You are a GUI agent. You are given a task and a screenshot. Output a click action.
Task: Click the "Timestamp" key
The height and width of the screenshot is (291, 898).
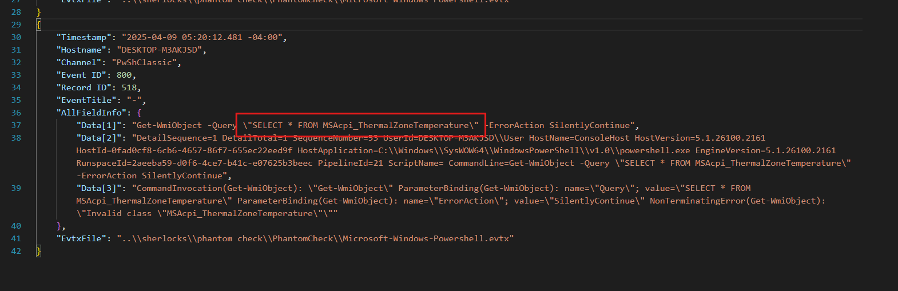coord(84,37)
